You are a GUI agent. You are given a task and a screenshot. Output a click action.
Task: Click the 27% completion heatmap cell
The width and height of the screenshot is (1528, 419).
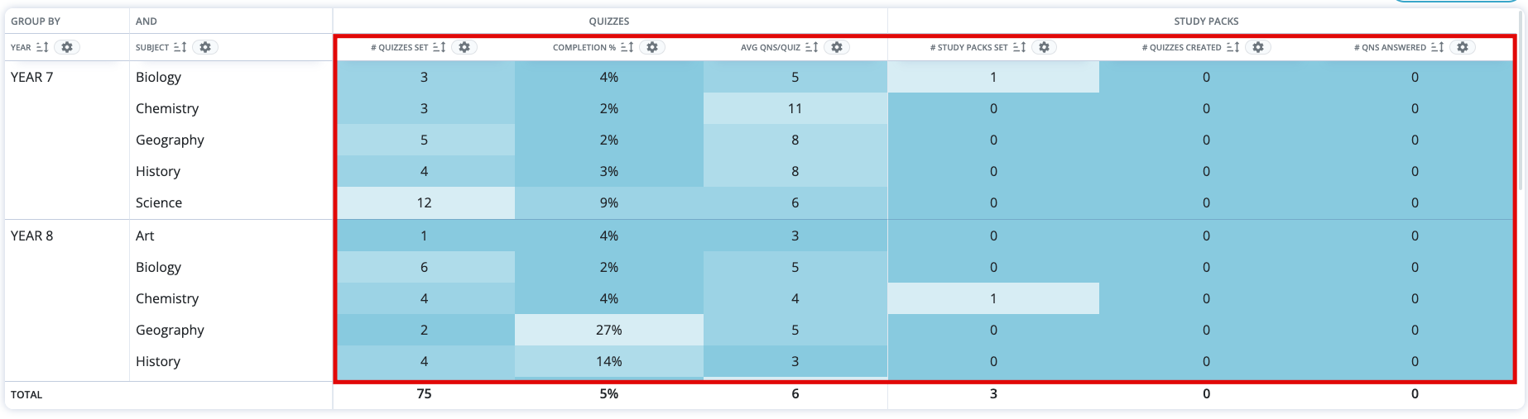pyautogui.click(x=609, y=331)
